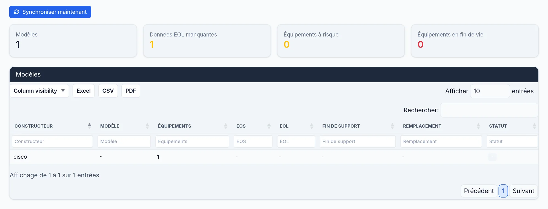Go to Suivant page
Viewport: 548px width, 209px height.
(523, 191)
